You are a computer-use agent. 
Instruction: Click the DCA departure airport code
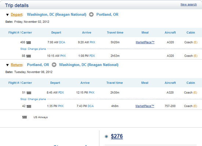click(x=62, y=42)
